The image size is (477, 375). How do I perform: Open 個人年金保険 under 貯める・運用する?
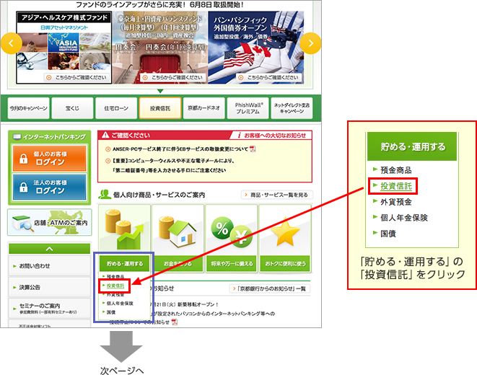[x=120, y=304]
